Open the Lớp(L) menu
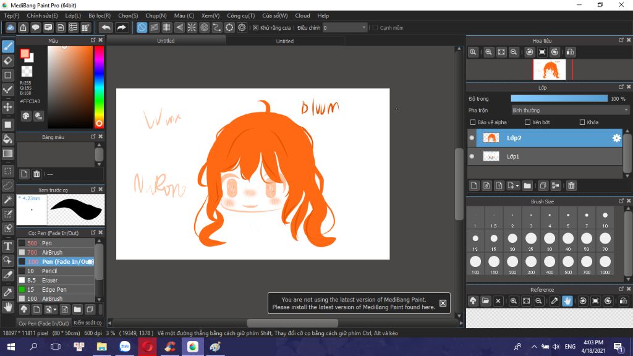633x356 pixels. pos(73,15)
